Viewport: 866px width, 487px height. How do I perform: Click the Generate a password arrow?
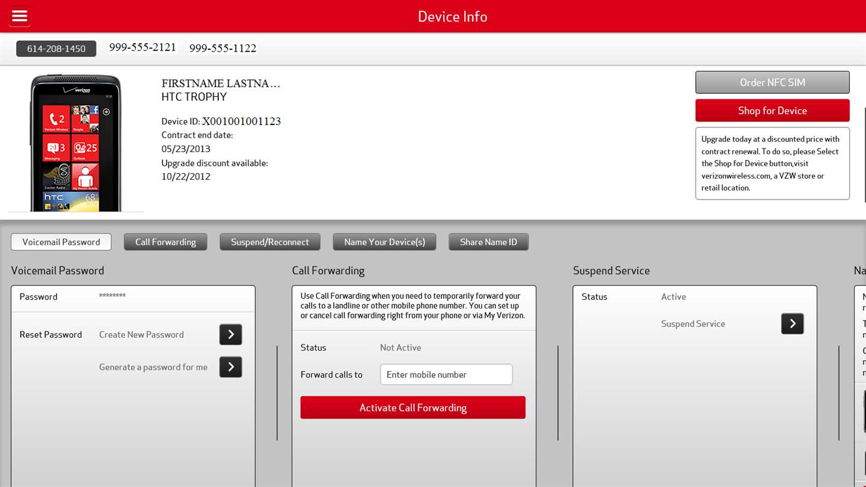pos(231,367)
